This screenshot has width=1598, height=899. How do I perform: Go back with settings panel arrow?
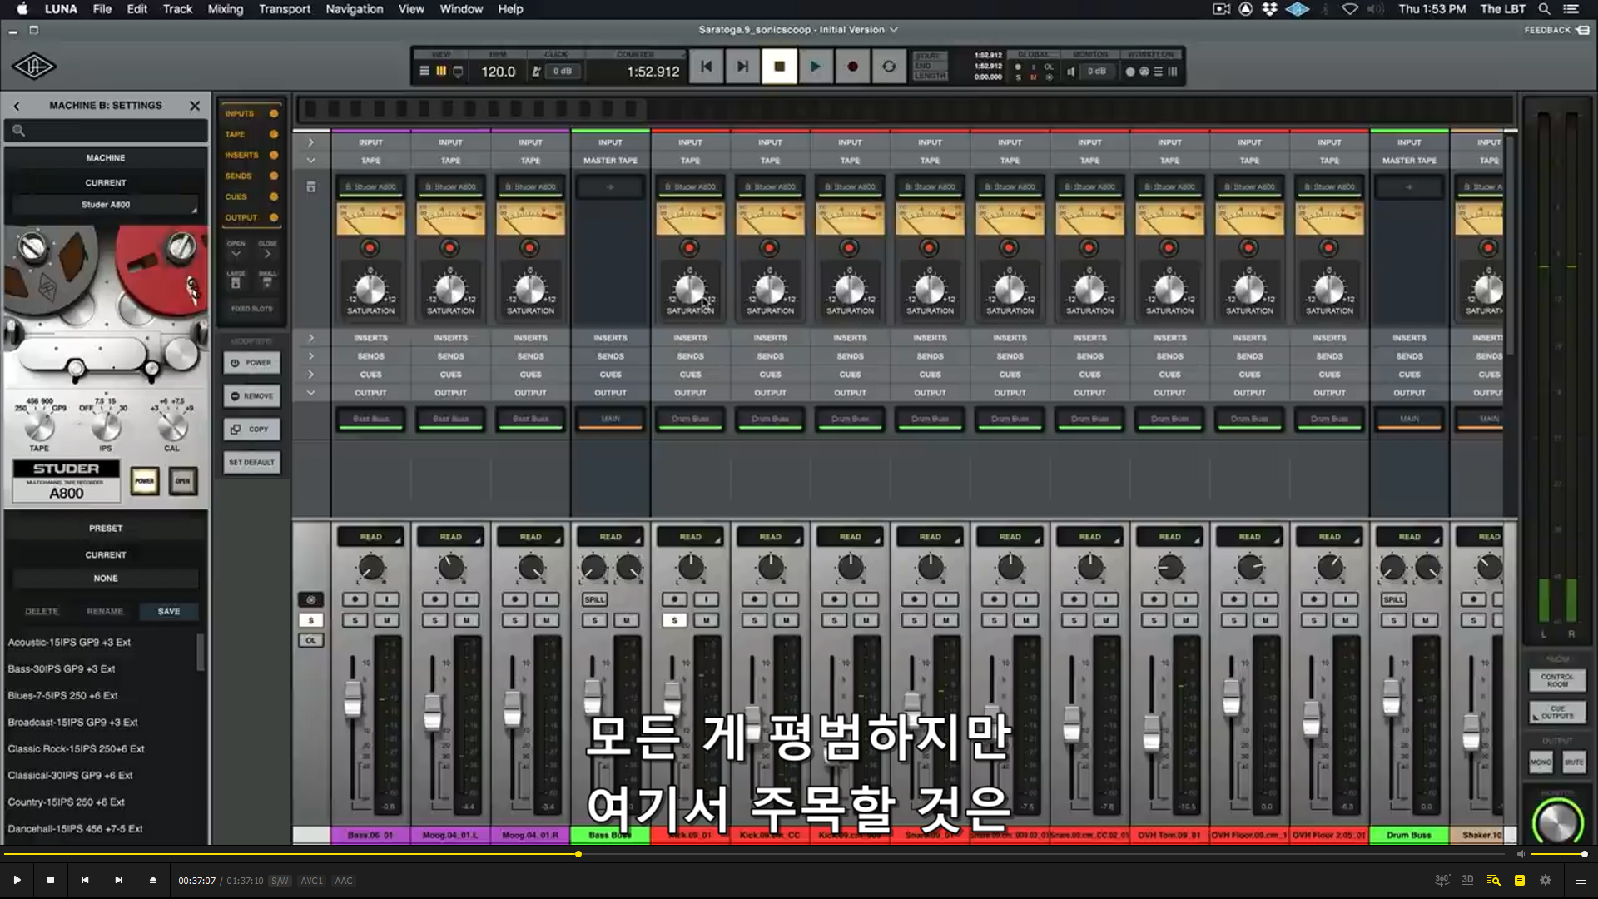click(17, 106)
